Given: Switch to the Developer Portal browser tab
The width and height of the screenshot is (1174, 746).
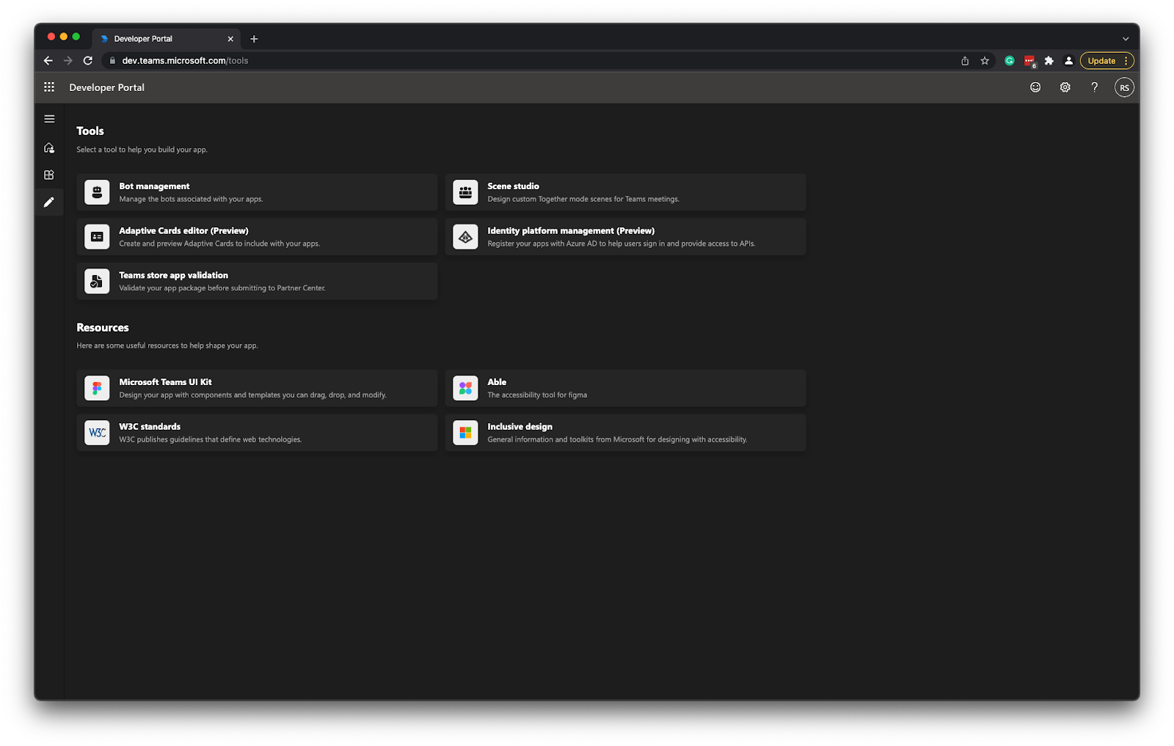Looking at the screenshot, I should 154,38.
